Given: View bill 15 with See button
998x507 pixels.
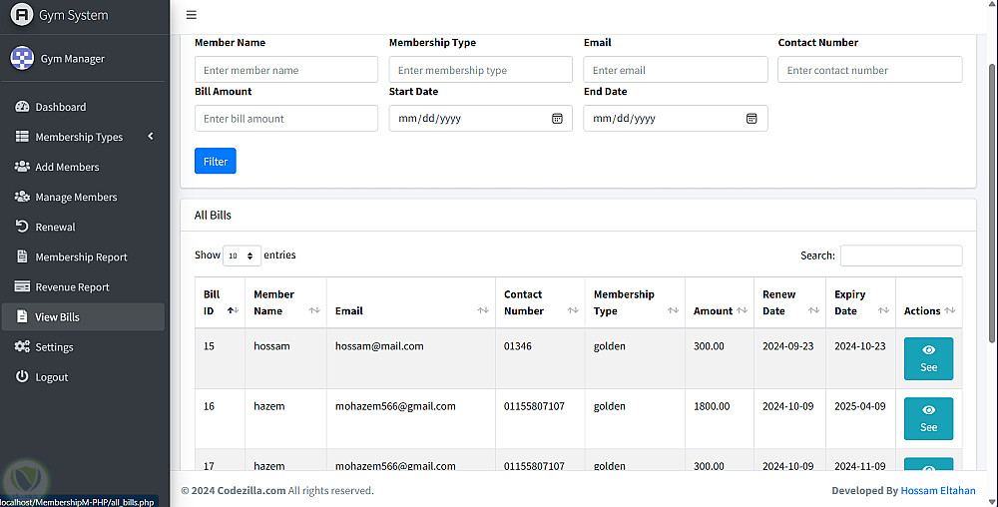Looking at the screenshot, I should point(928,358).
